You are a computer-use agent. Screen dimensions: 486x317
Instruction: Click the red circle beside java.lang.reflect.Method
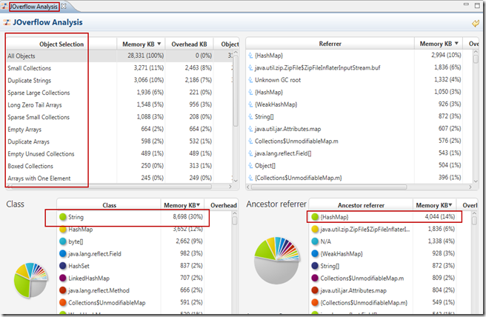point(63,290)
